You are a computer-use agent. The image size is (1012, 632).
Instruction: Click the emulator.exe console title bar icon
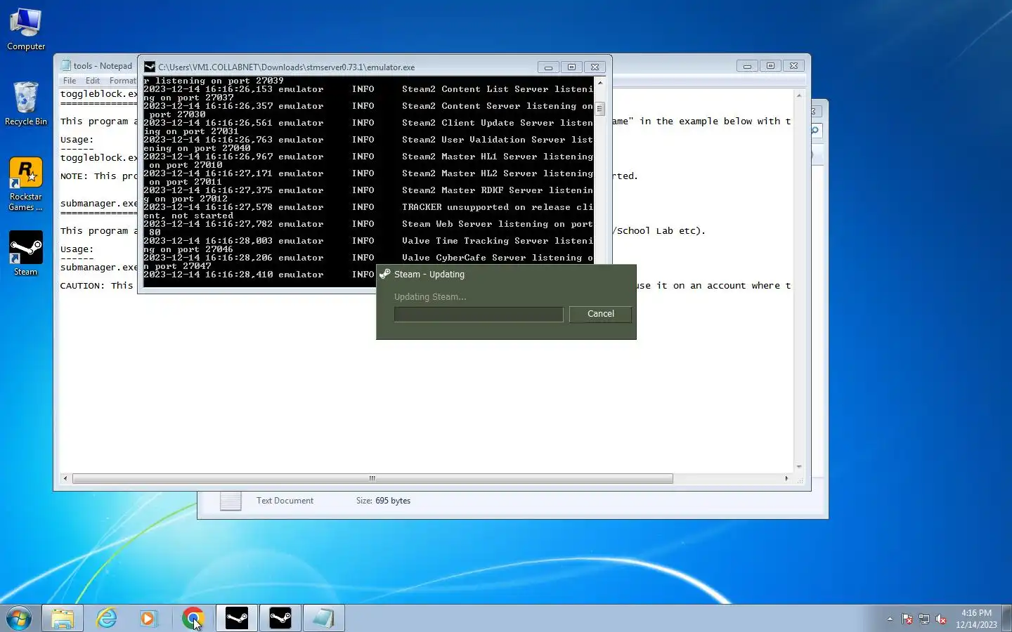click(x=150, y=67)
